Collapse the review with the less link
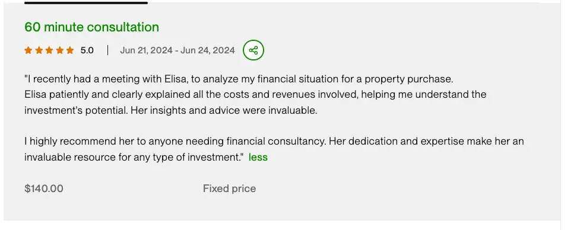 click(258, 157)
